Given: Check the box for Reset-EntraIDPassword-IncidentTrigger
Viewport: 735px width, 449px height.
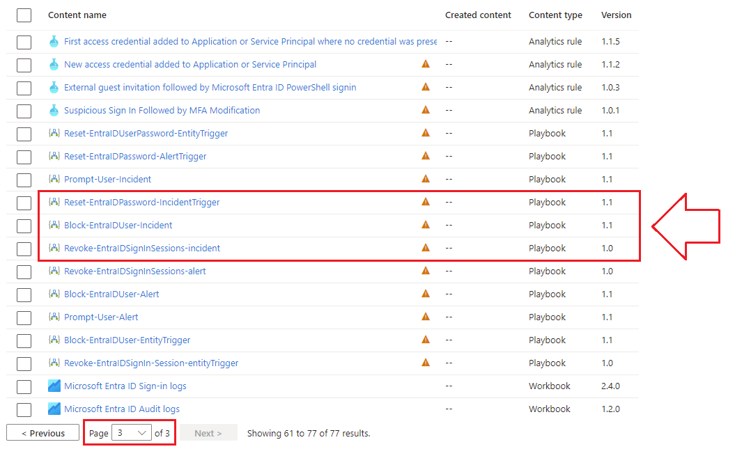Looking at the screenshot, I should (24, 203).
